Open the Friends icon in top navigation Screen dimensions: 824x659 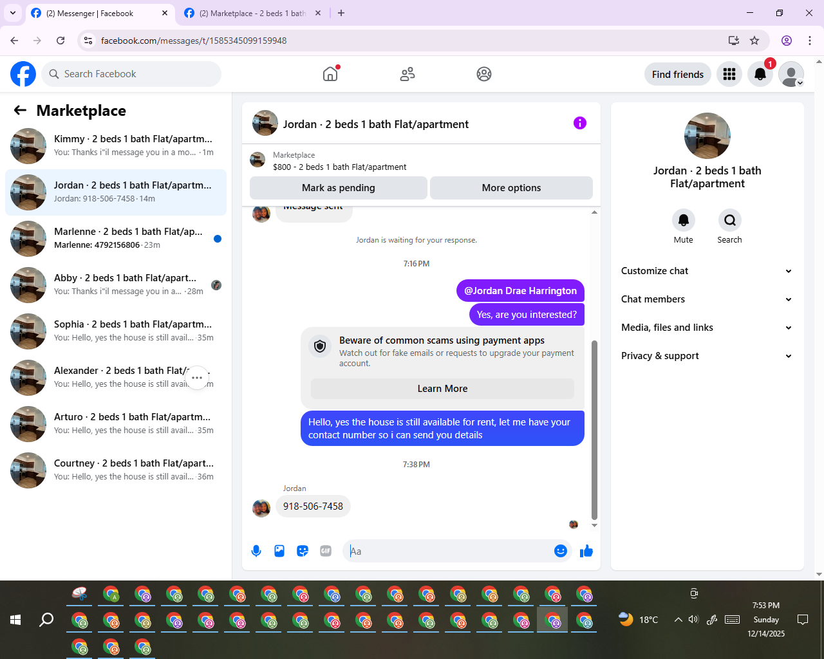coord(407,74)
